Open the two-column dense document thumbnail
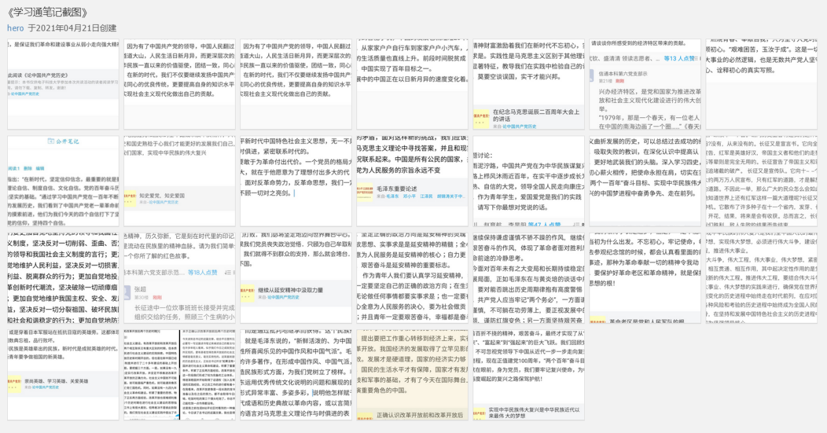Image resolution: width=827 pixels, height=433 pixels. 179,374
